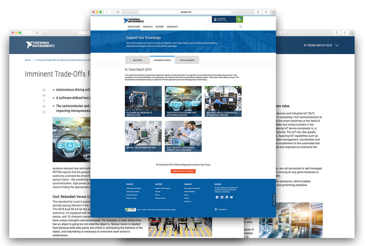Click Download the Full Report button
The width and height of the screenshot is (365, 246).
(x=183, y=171)
